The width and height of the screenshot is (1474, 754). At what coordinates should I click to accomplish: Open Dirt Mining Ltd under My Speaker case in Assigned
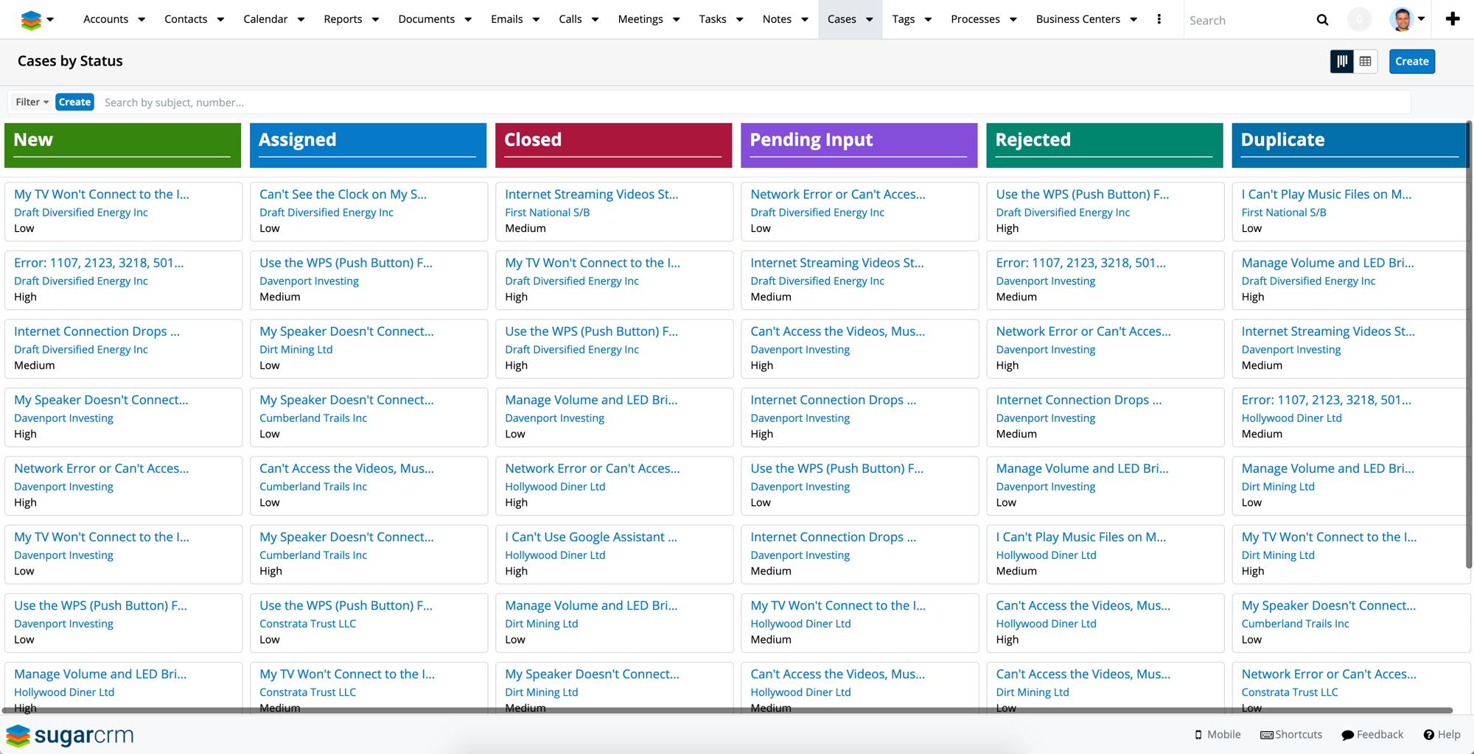296,349
